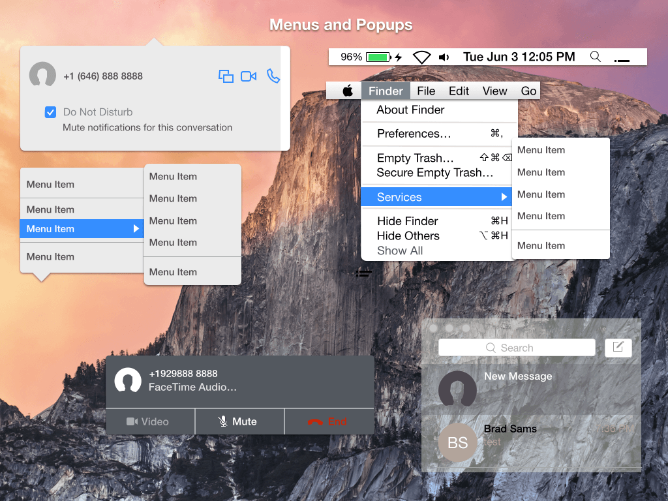Open the Wi-Fi status icon
668x501 pixels.
coord(422,57)
